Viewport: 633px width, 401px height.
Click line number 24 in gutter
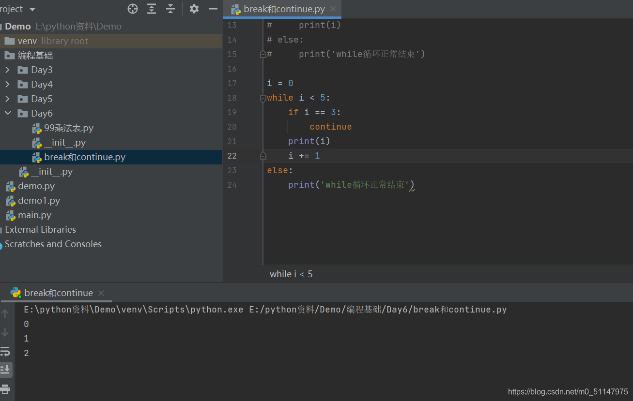[232, 185]
